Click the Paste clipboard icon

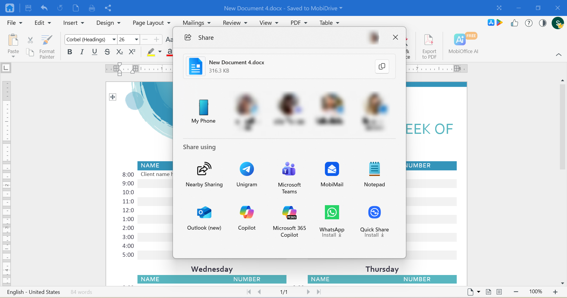[x=13, y=40]
